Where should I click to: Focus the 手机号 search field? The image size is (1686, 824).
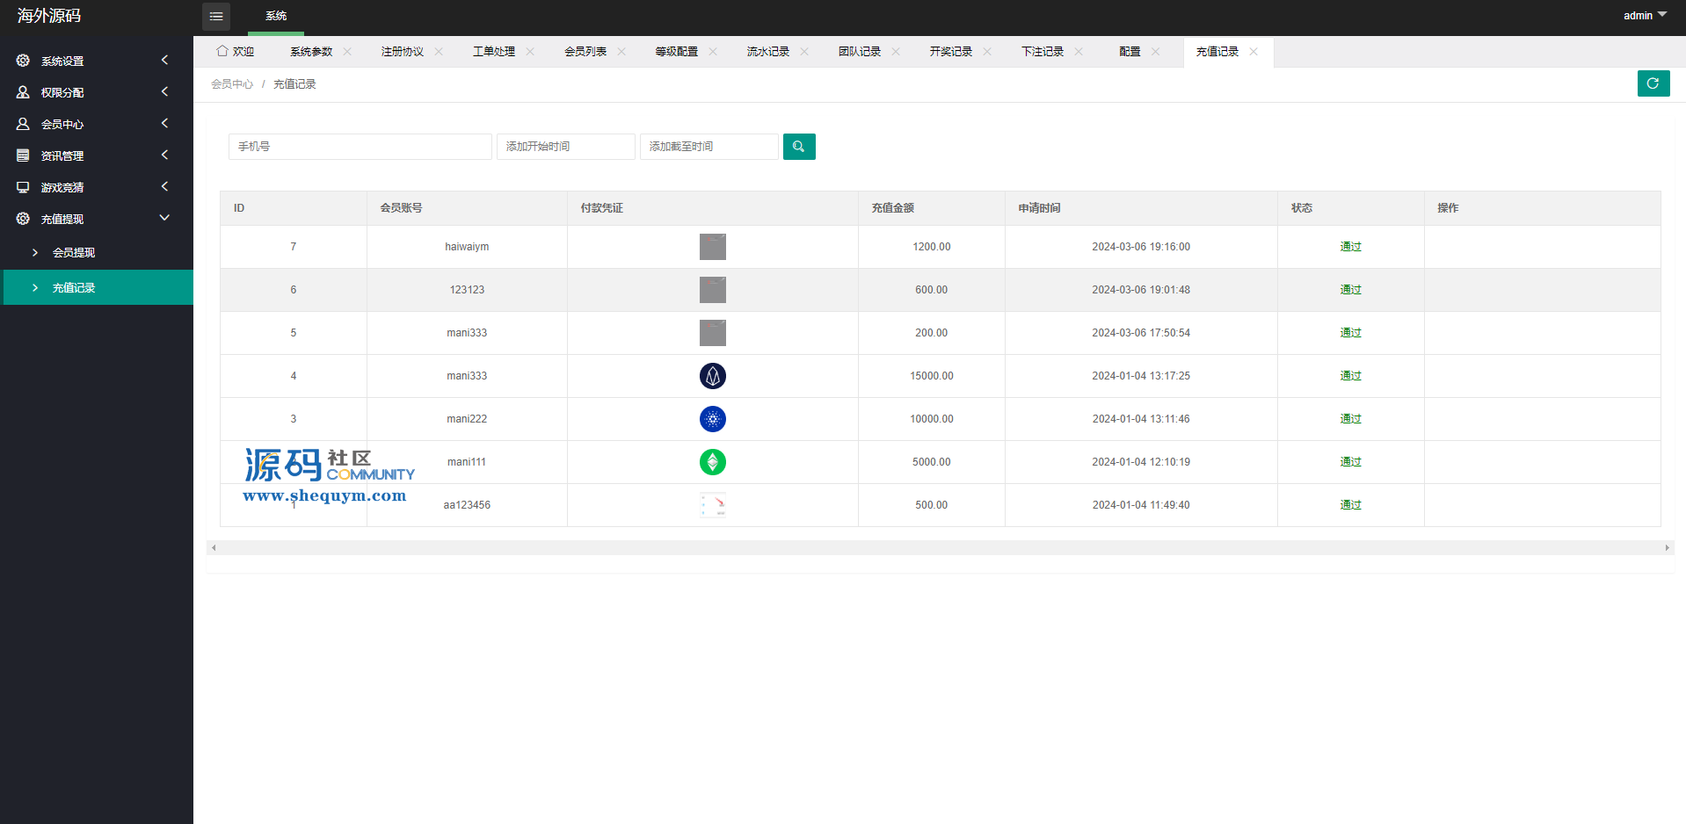coord(360,147)
